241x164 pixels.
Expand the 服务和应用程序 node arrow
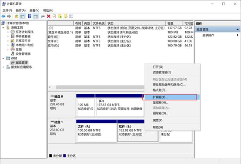(3, 67)
